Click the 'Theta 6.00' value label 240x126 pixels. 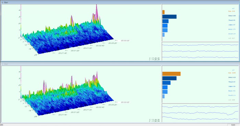point(232,20)
